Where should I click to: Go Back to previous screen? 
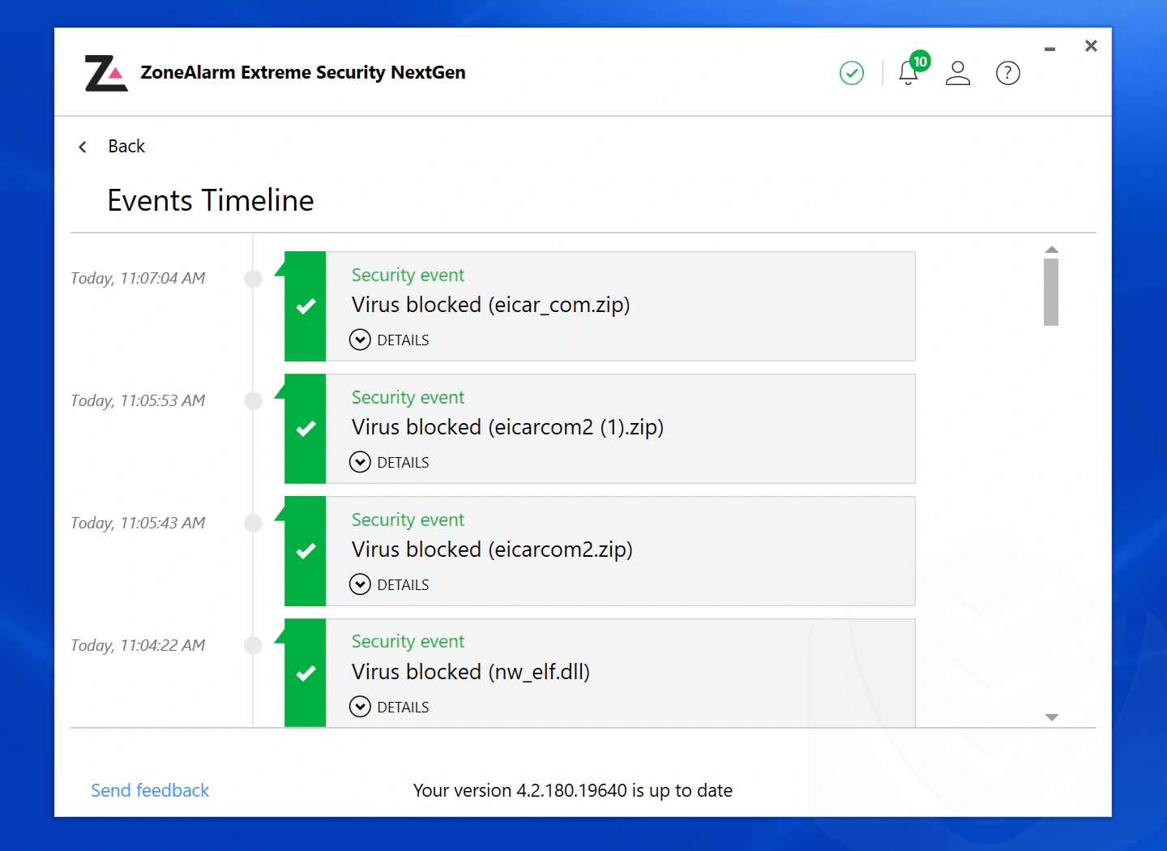click(126, 146)
